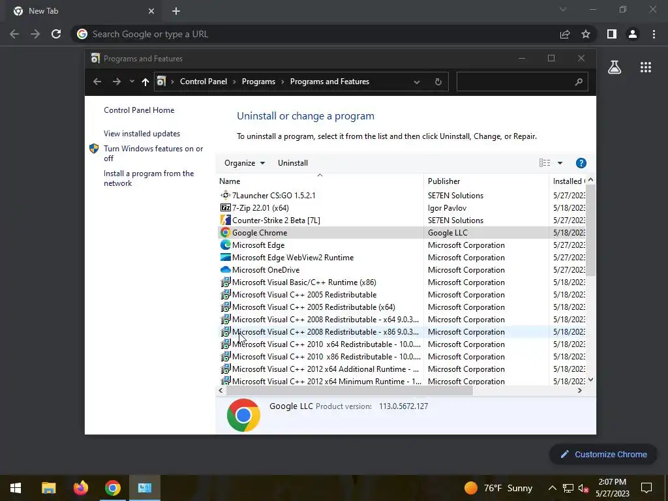The width and height of the screenshot is (668, 501).
Task: Open Install a program from the network
Action: [149, 178]
